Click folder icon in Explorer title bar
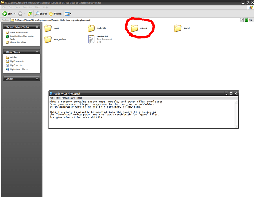Screen dimensions: 254x197 2,2
